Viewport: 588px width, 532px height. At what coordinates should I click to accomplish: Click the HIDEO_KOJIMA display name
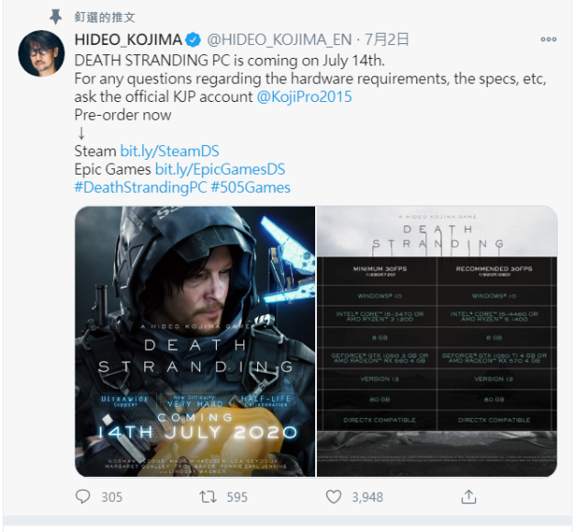[127, 40]
